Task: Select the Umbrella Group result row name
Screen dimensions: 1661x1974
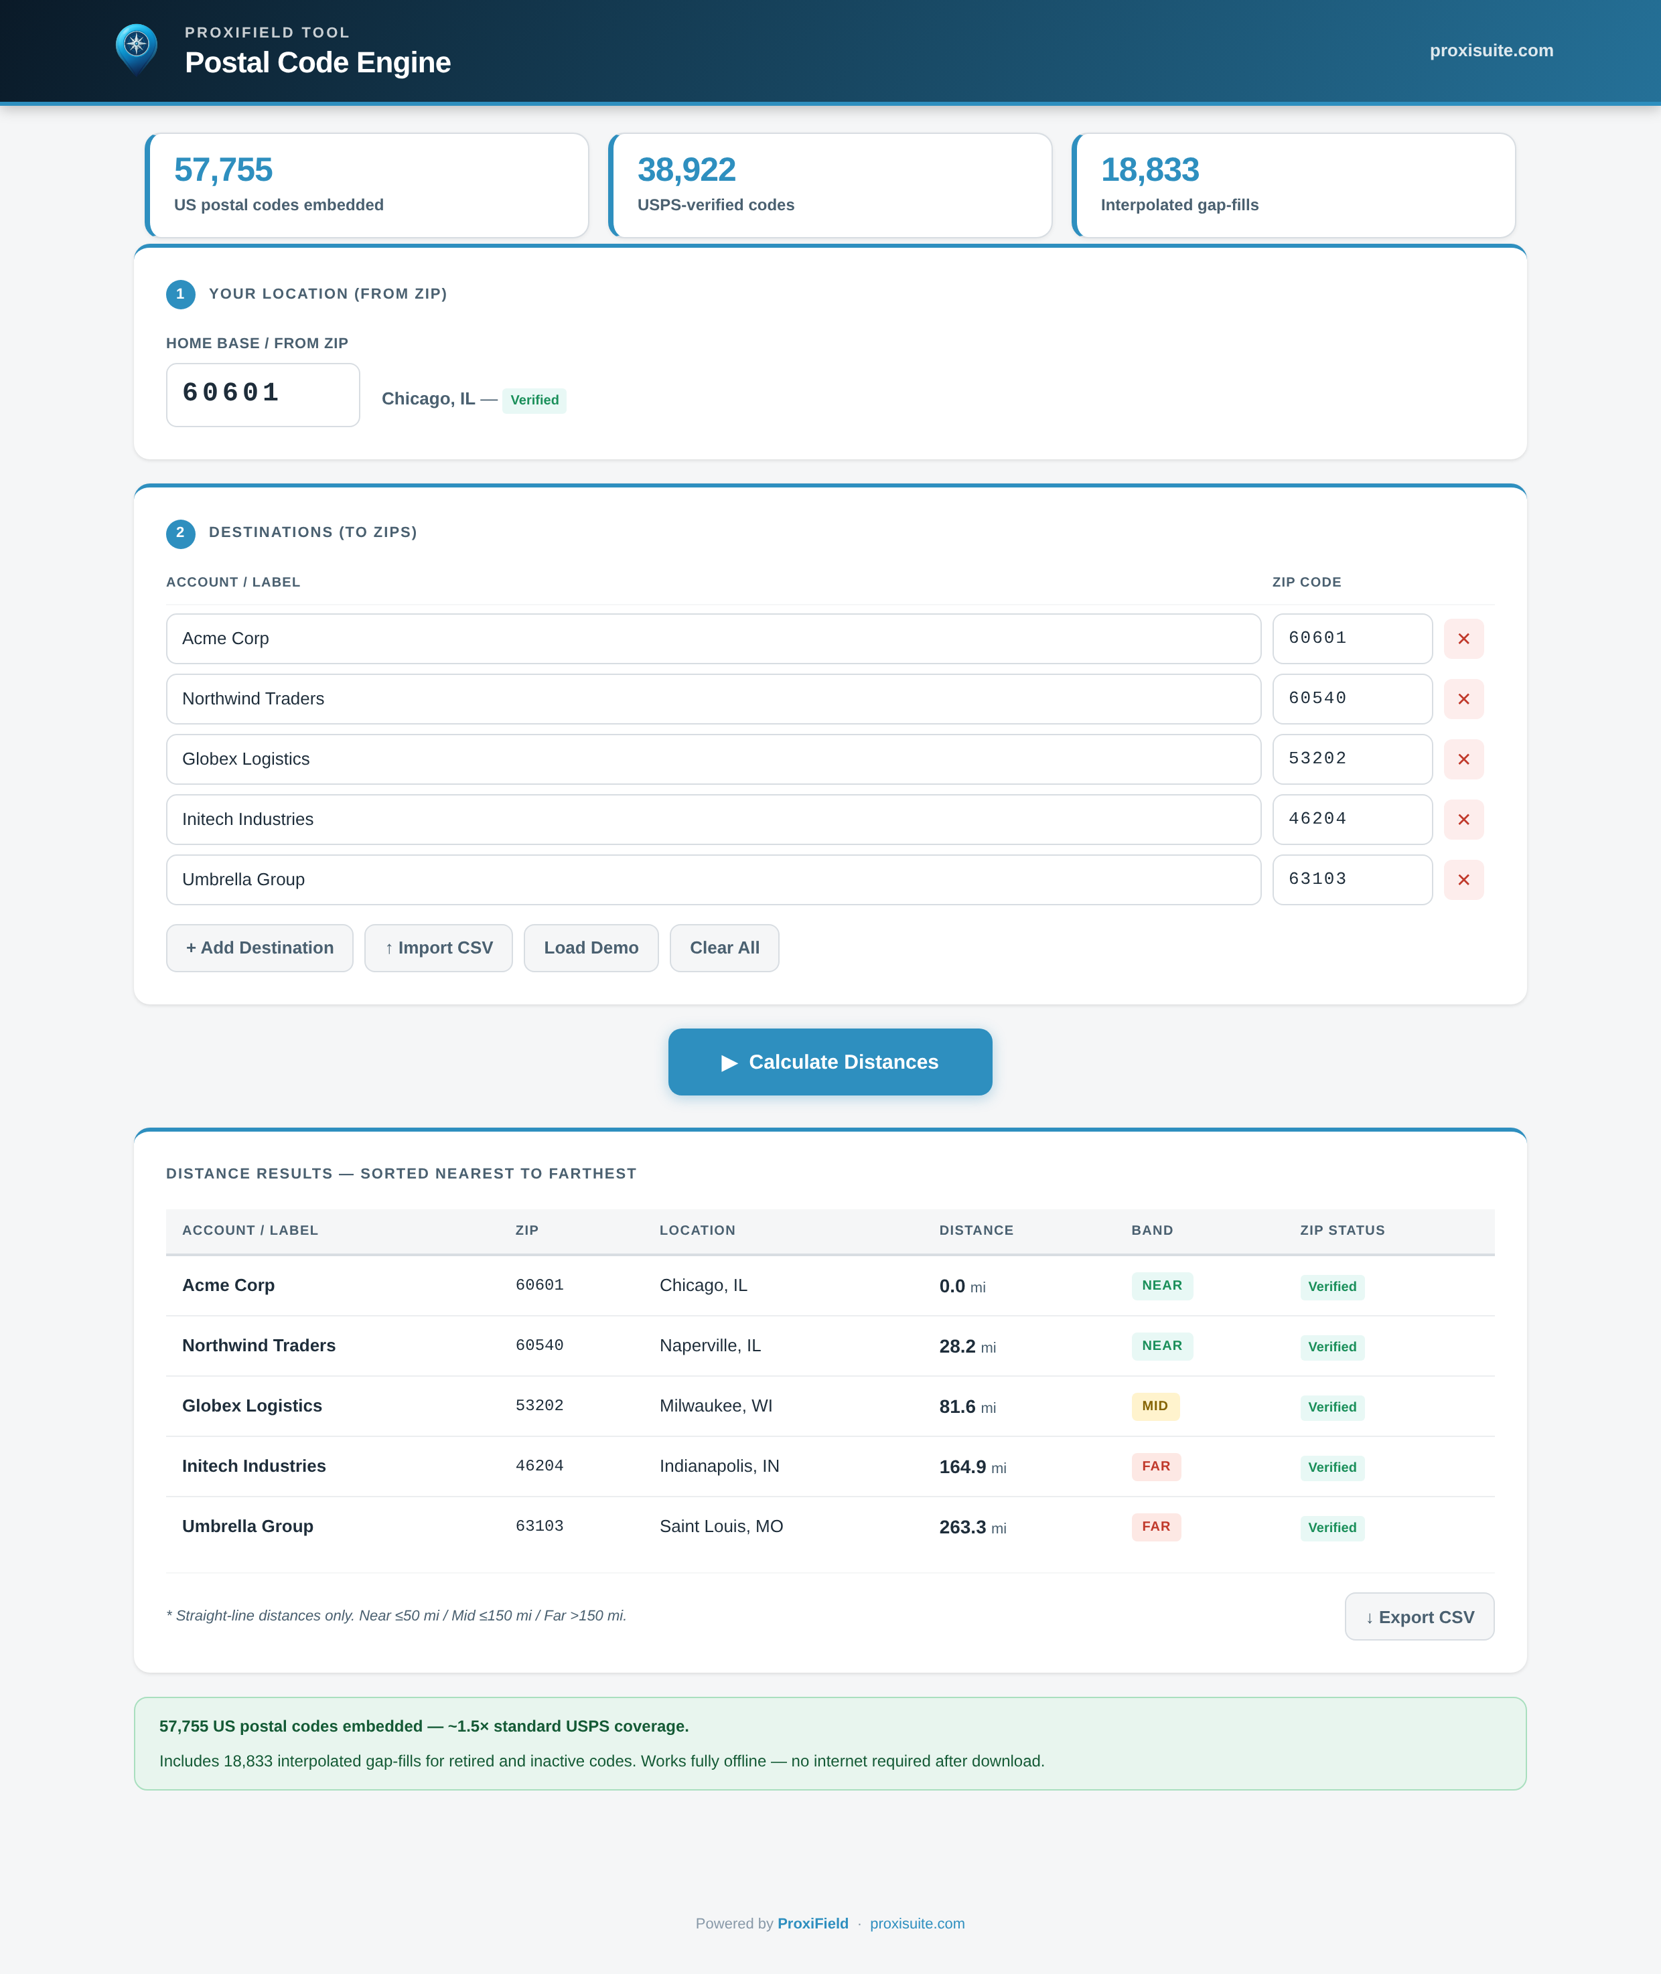Action: 248,1527
